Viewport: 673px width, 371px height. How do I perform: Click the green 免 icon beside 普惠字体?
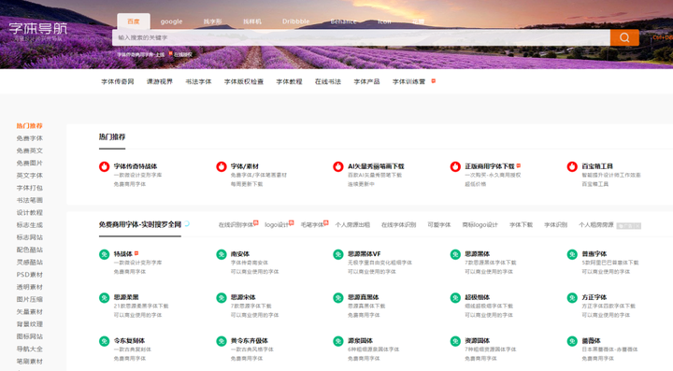coord(572,254)
